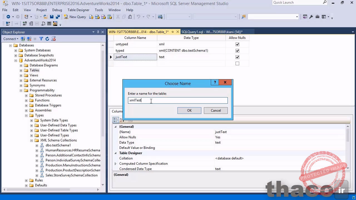Click the Cut icon on the toolbar
The width and height of the screenshot is (356, 200).
pos(118,17)
